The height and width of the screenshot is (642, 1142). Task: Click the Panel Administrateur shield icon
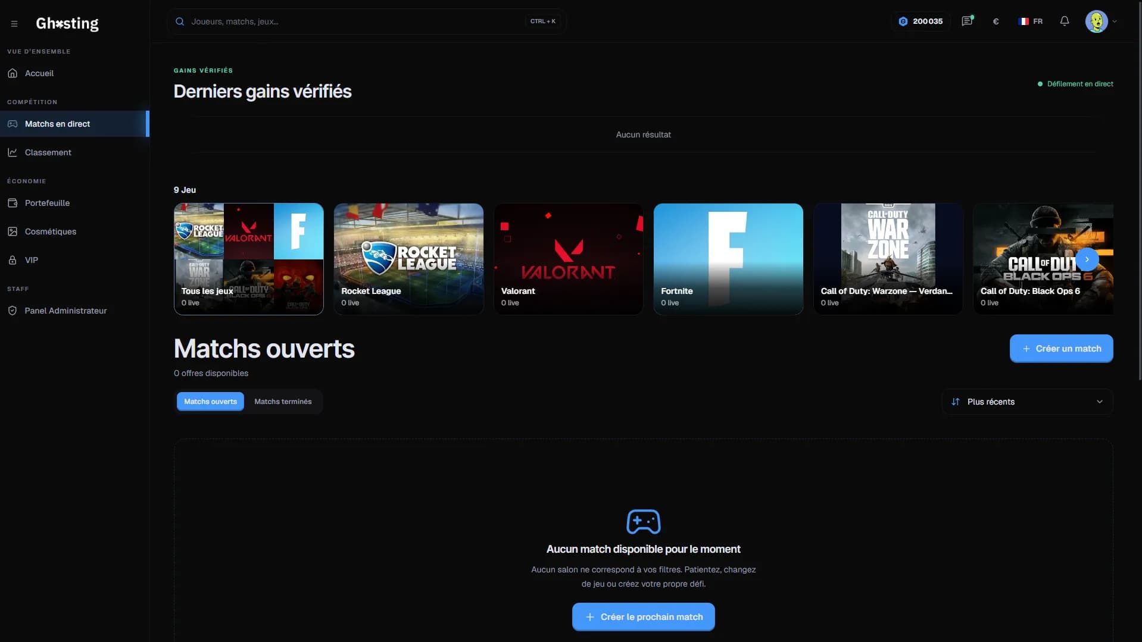point(13,311)
